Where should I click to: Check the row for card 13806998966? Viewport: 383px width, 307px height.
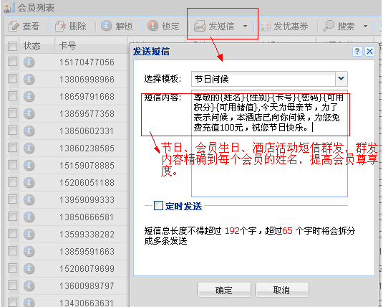pos(12,79)
